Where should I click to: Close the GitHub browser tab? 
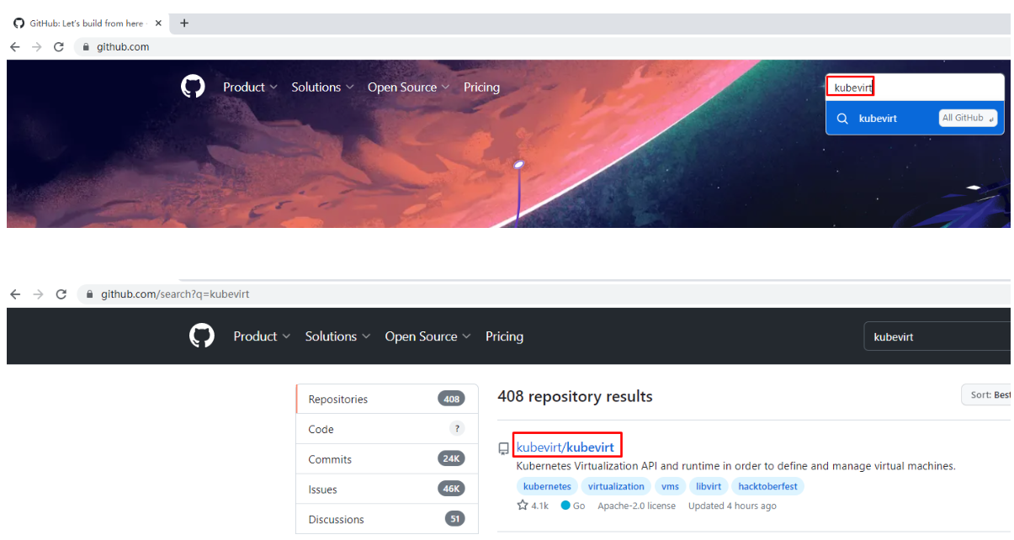pos(158,24)
